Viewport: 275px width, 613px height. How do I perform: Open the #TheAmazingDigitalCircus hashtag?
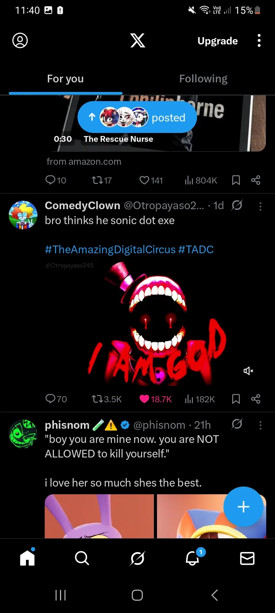click(x=110, y=249)
